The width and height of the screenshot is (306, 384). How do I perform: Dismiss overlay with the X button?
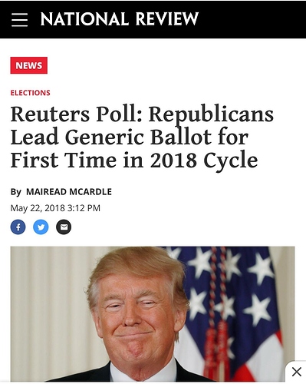296,372
